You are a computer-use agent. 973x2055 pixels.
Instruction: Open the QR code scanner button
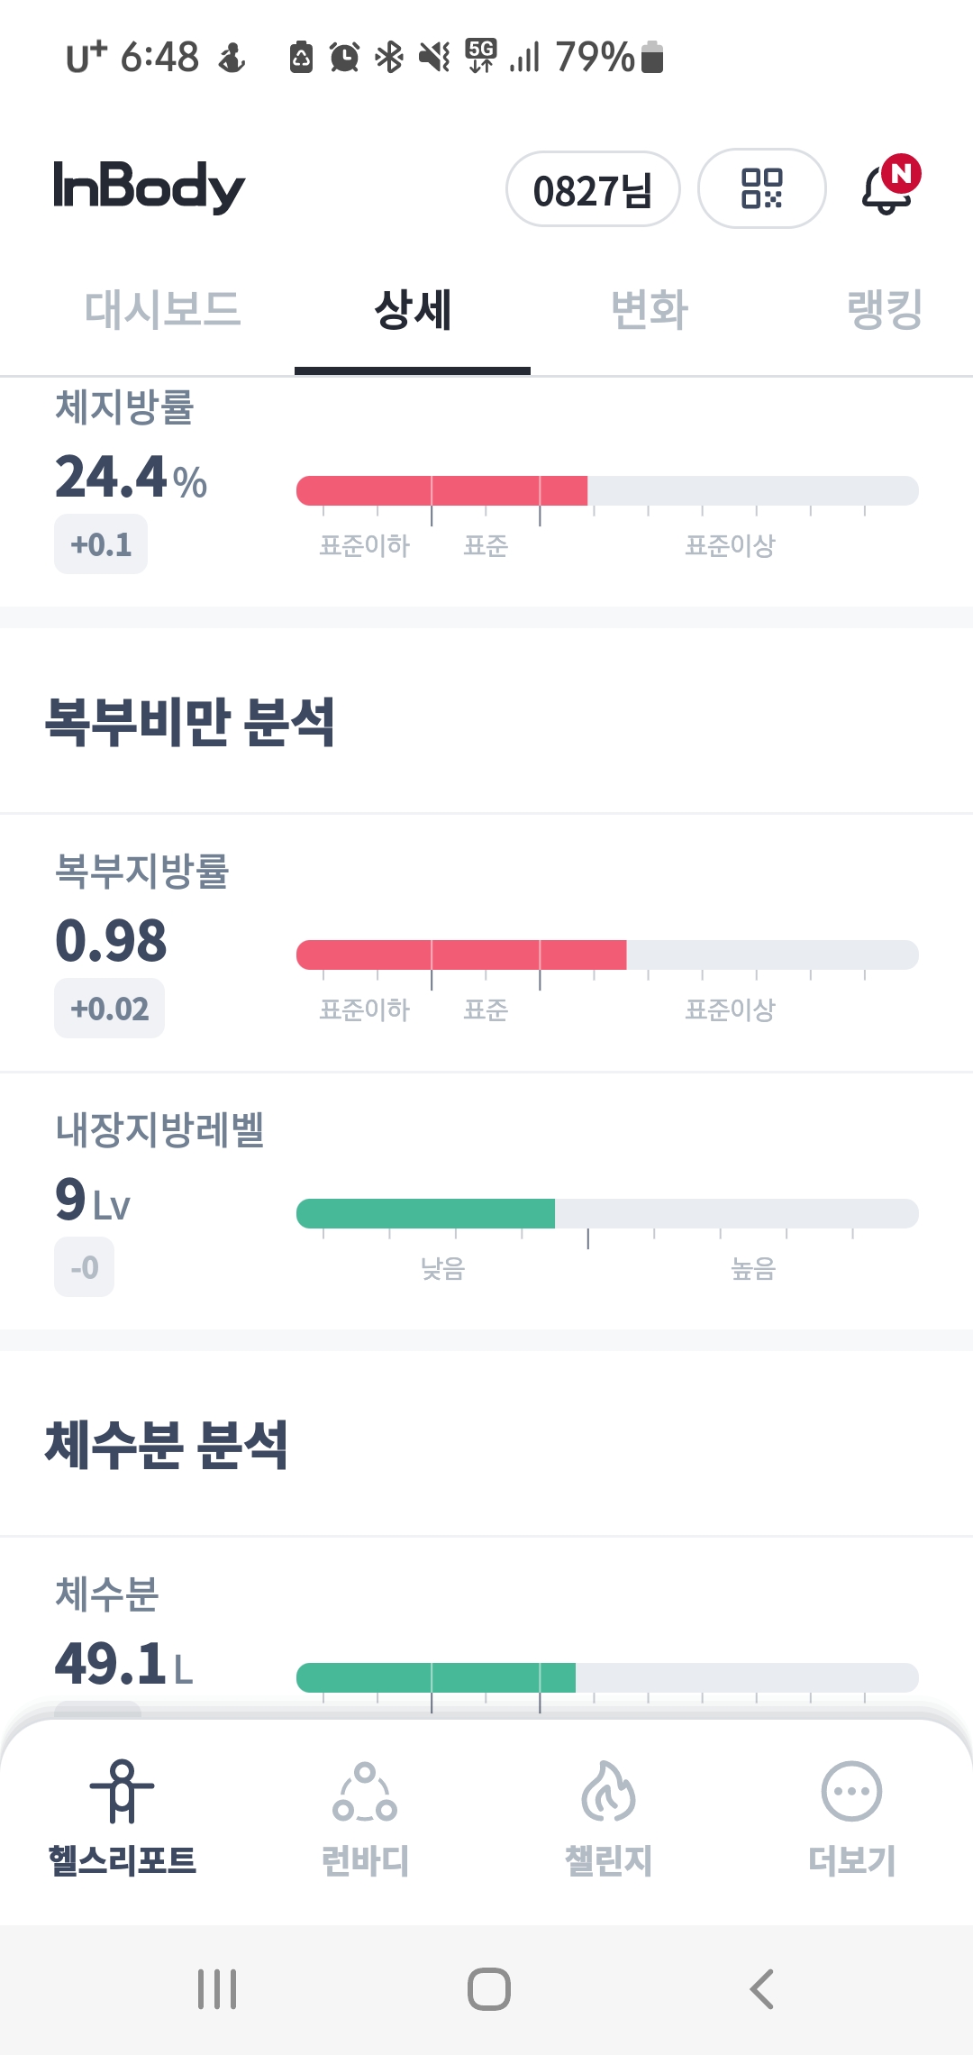point(761,188)
